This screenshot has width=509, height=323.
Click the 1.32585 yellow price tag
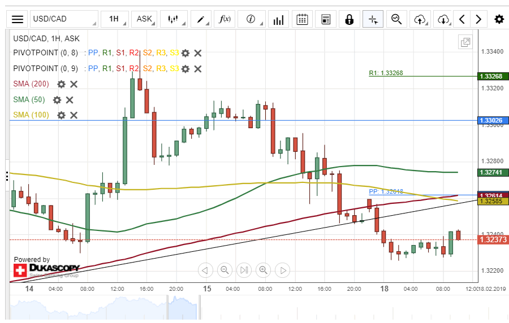pos(493,201)
